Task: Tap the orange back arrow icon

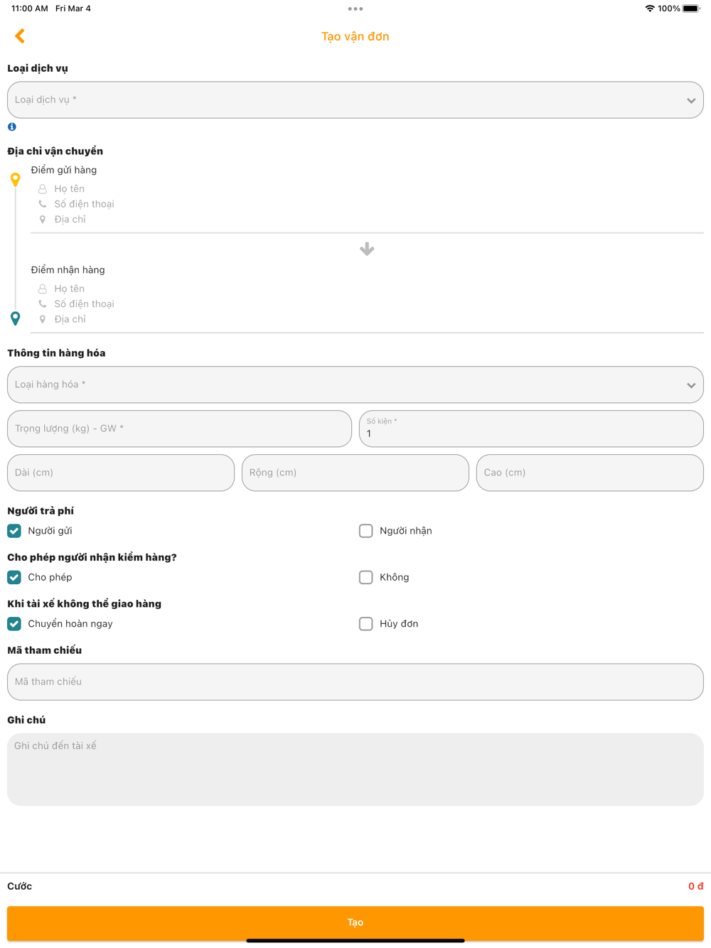Action: (20, 36)
